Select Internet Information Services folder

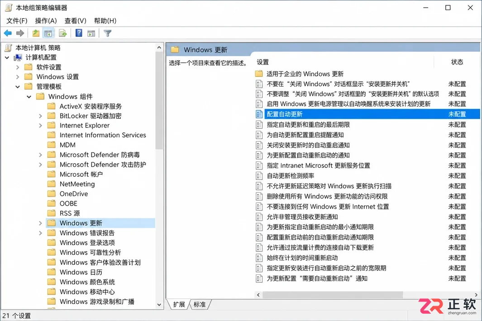(103, 135)
